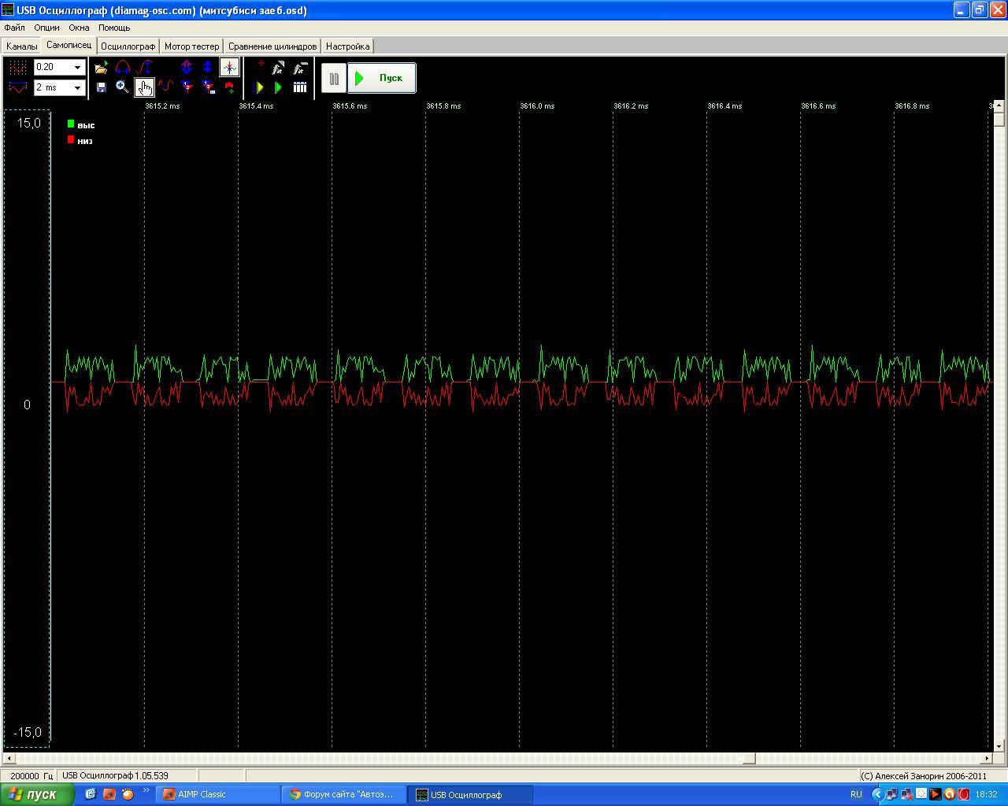Image resolution: width=1008 pixels, height=806 pixels.
Task: Click the small green play arrow icon
Action: pos(278,87)
